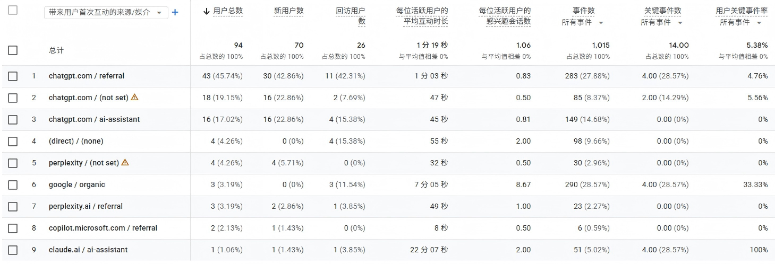Image resolution: width=775 pixels, height=264 pixels.
Task: Click the blue plus add-dimension icon
Action: (x=175, y=12)
